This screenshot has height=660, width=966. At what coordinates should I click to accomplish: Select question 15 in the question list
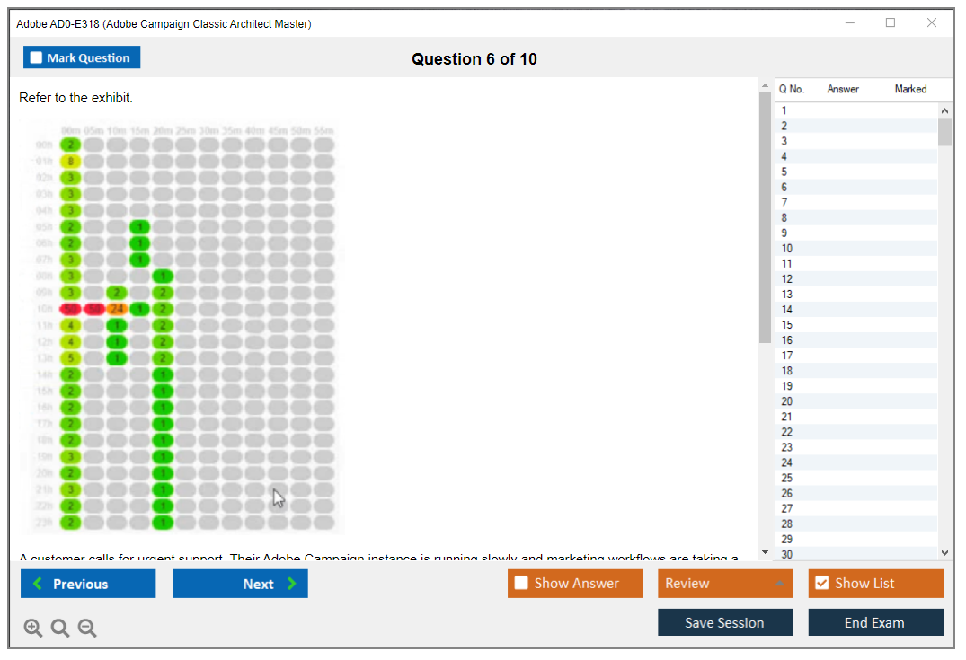click(x=787, y=325)
